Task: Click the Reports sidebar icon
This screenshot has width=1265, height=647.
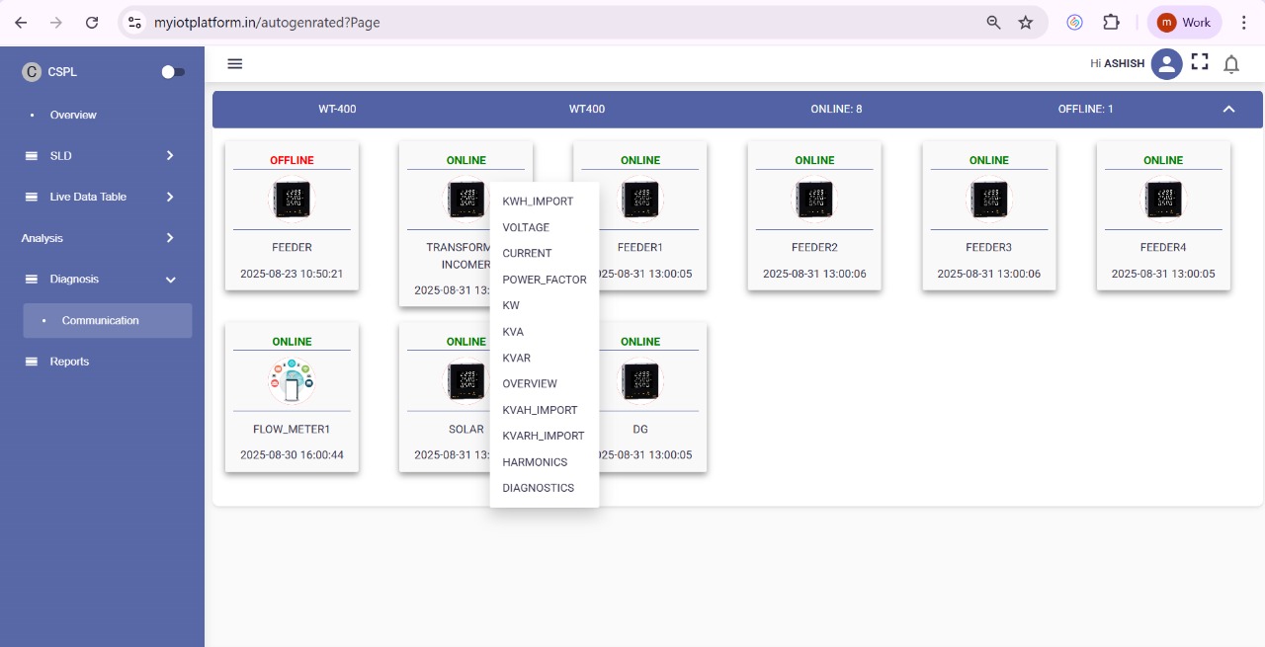Action: (34, 361)
